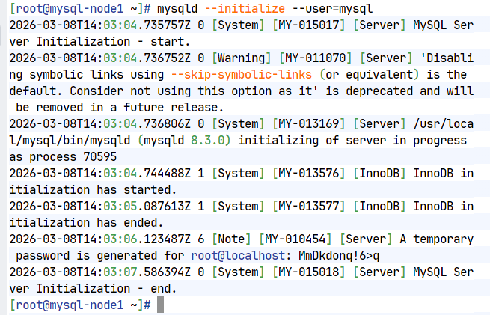490x315 pixels.
Task: Click the temporary password MmDkdonq!6>q
Action: click(339, 256)
